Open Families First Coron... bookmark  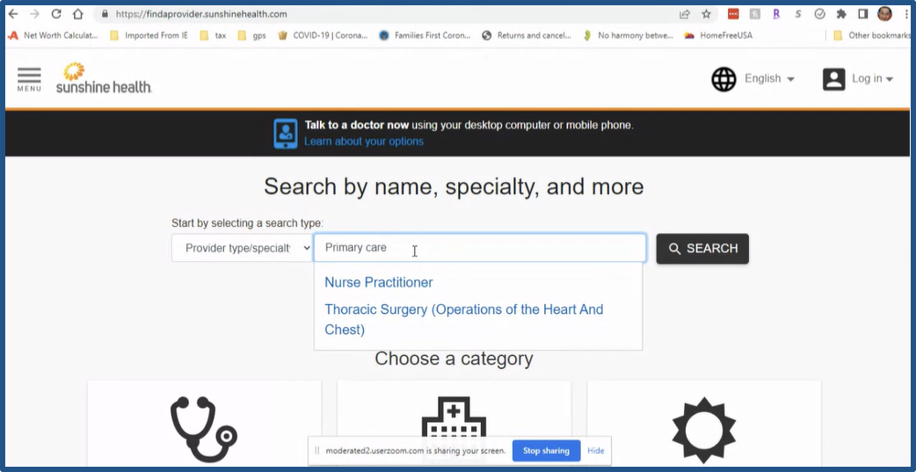[425, 35]
